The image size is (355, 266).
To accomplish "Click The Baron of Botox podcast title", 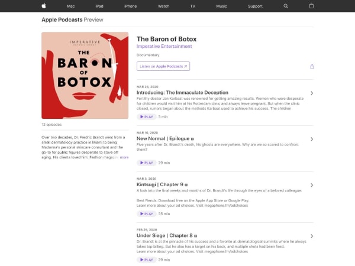I will coord(166,39).
